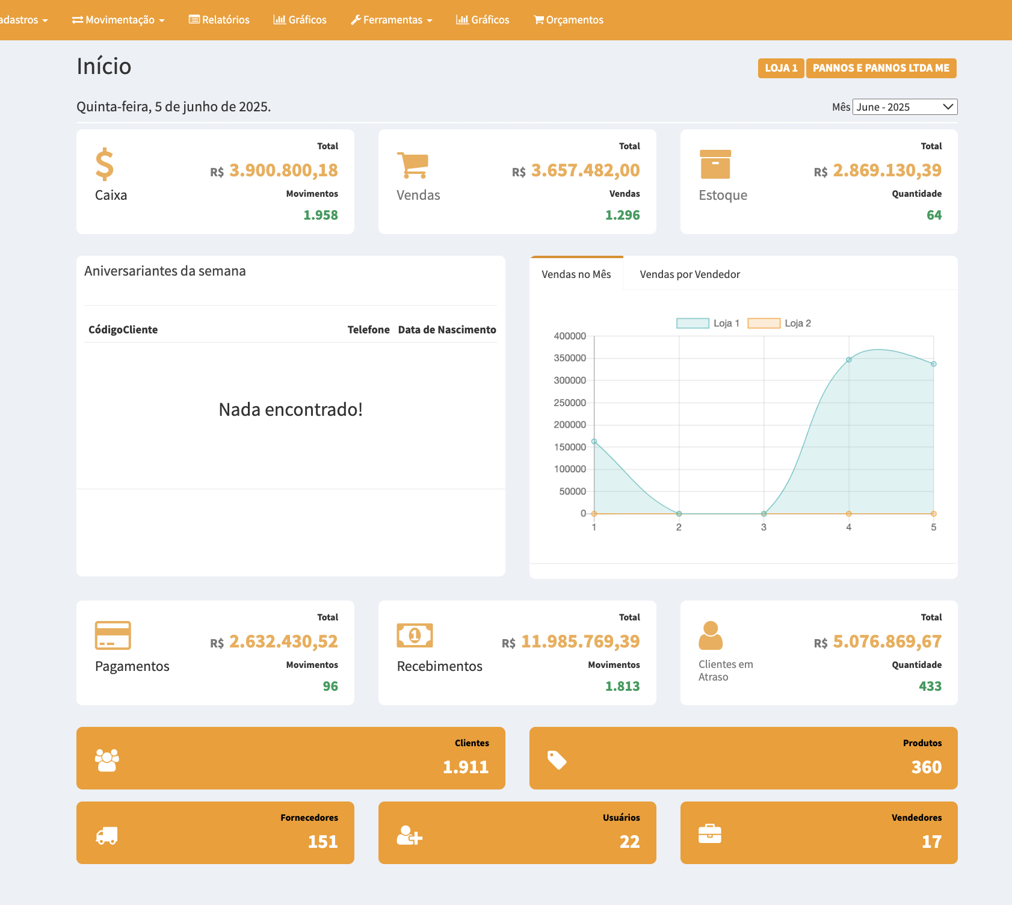Image resolution: width=1012 pixels, height=905 pixels.
Task: Click the Pagamentos credit card icon
Action: 113,635
